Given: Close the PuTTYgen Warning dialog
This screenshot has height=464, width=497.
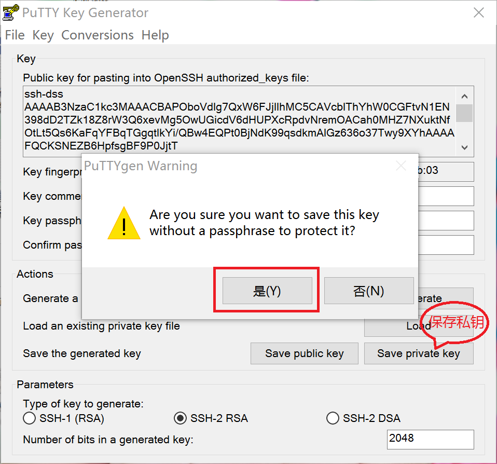Looking at the screenshot, I should [401, 166].
